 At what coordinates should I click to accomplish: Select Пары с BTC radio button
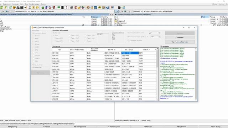click(x=54, y=38)
